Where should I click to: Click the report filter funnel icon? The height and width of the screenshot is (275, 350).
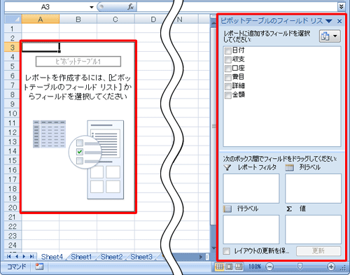coord(227,167)
